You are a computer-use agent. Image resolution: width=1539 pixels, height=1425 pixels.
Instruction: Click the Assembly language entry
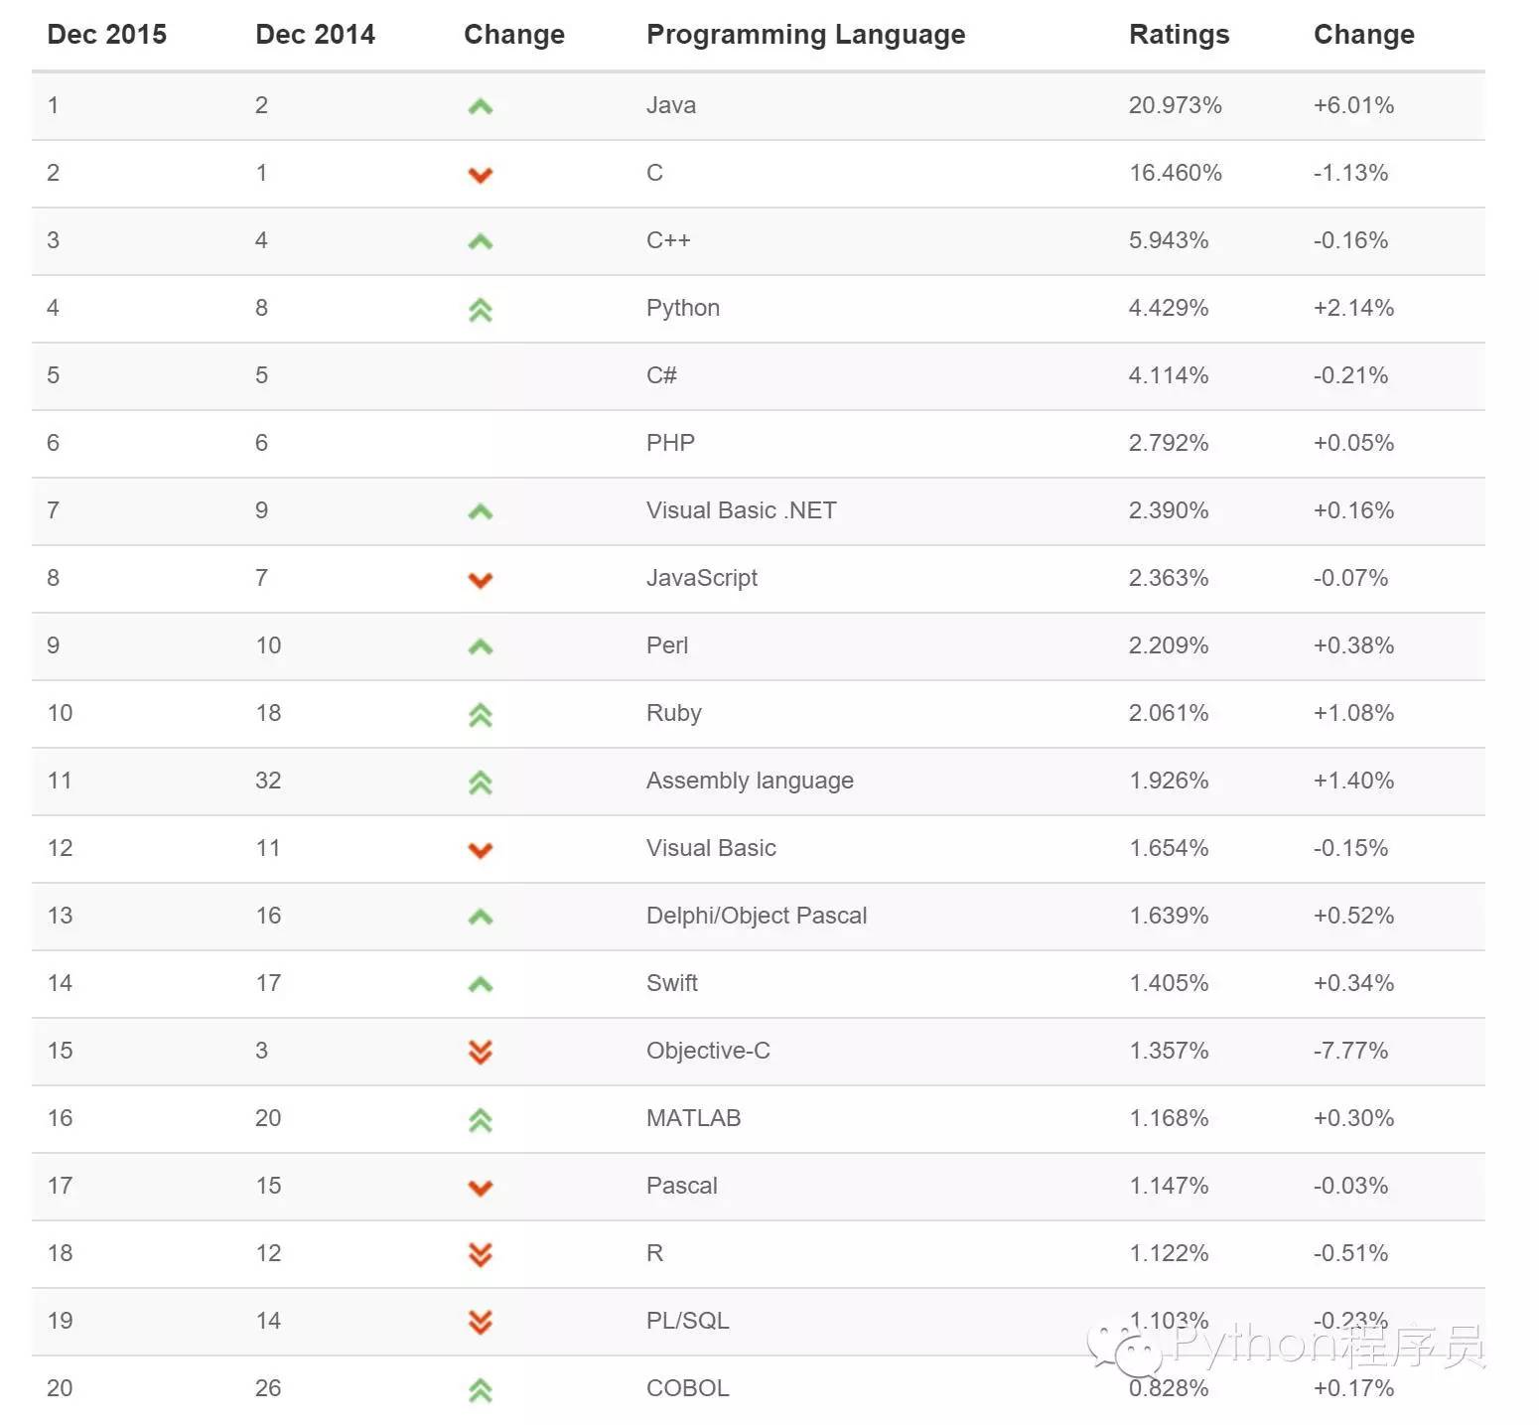tap(750, 781)
